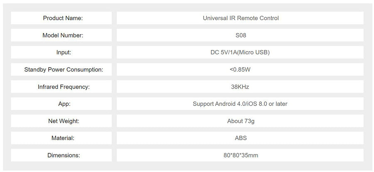Click the Input label cell
The image size is (374, 172).
coord(62,52)
